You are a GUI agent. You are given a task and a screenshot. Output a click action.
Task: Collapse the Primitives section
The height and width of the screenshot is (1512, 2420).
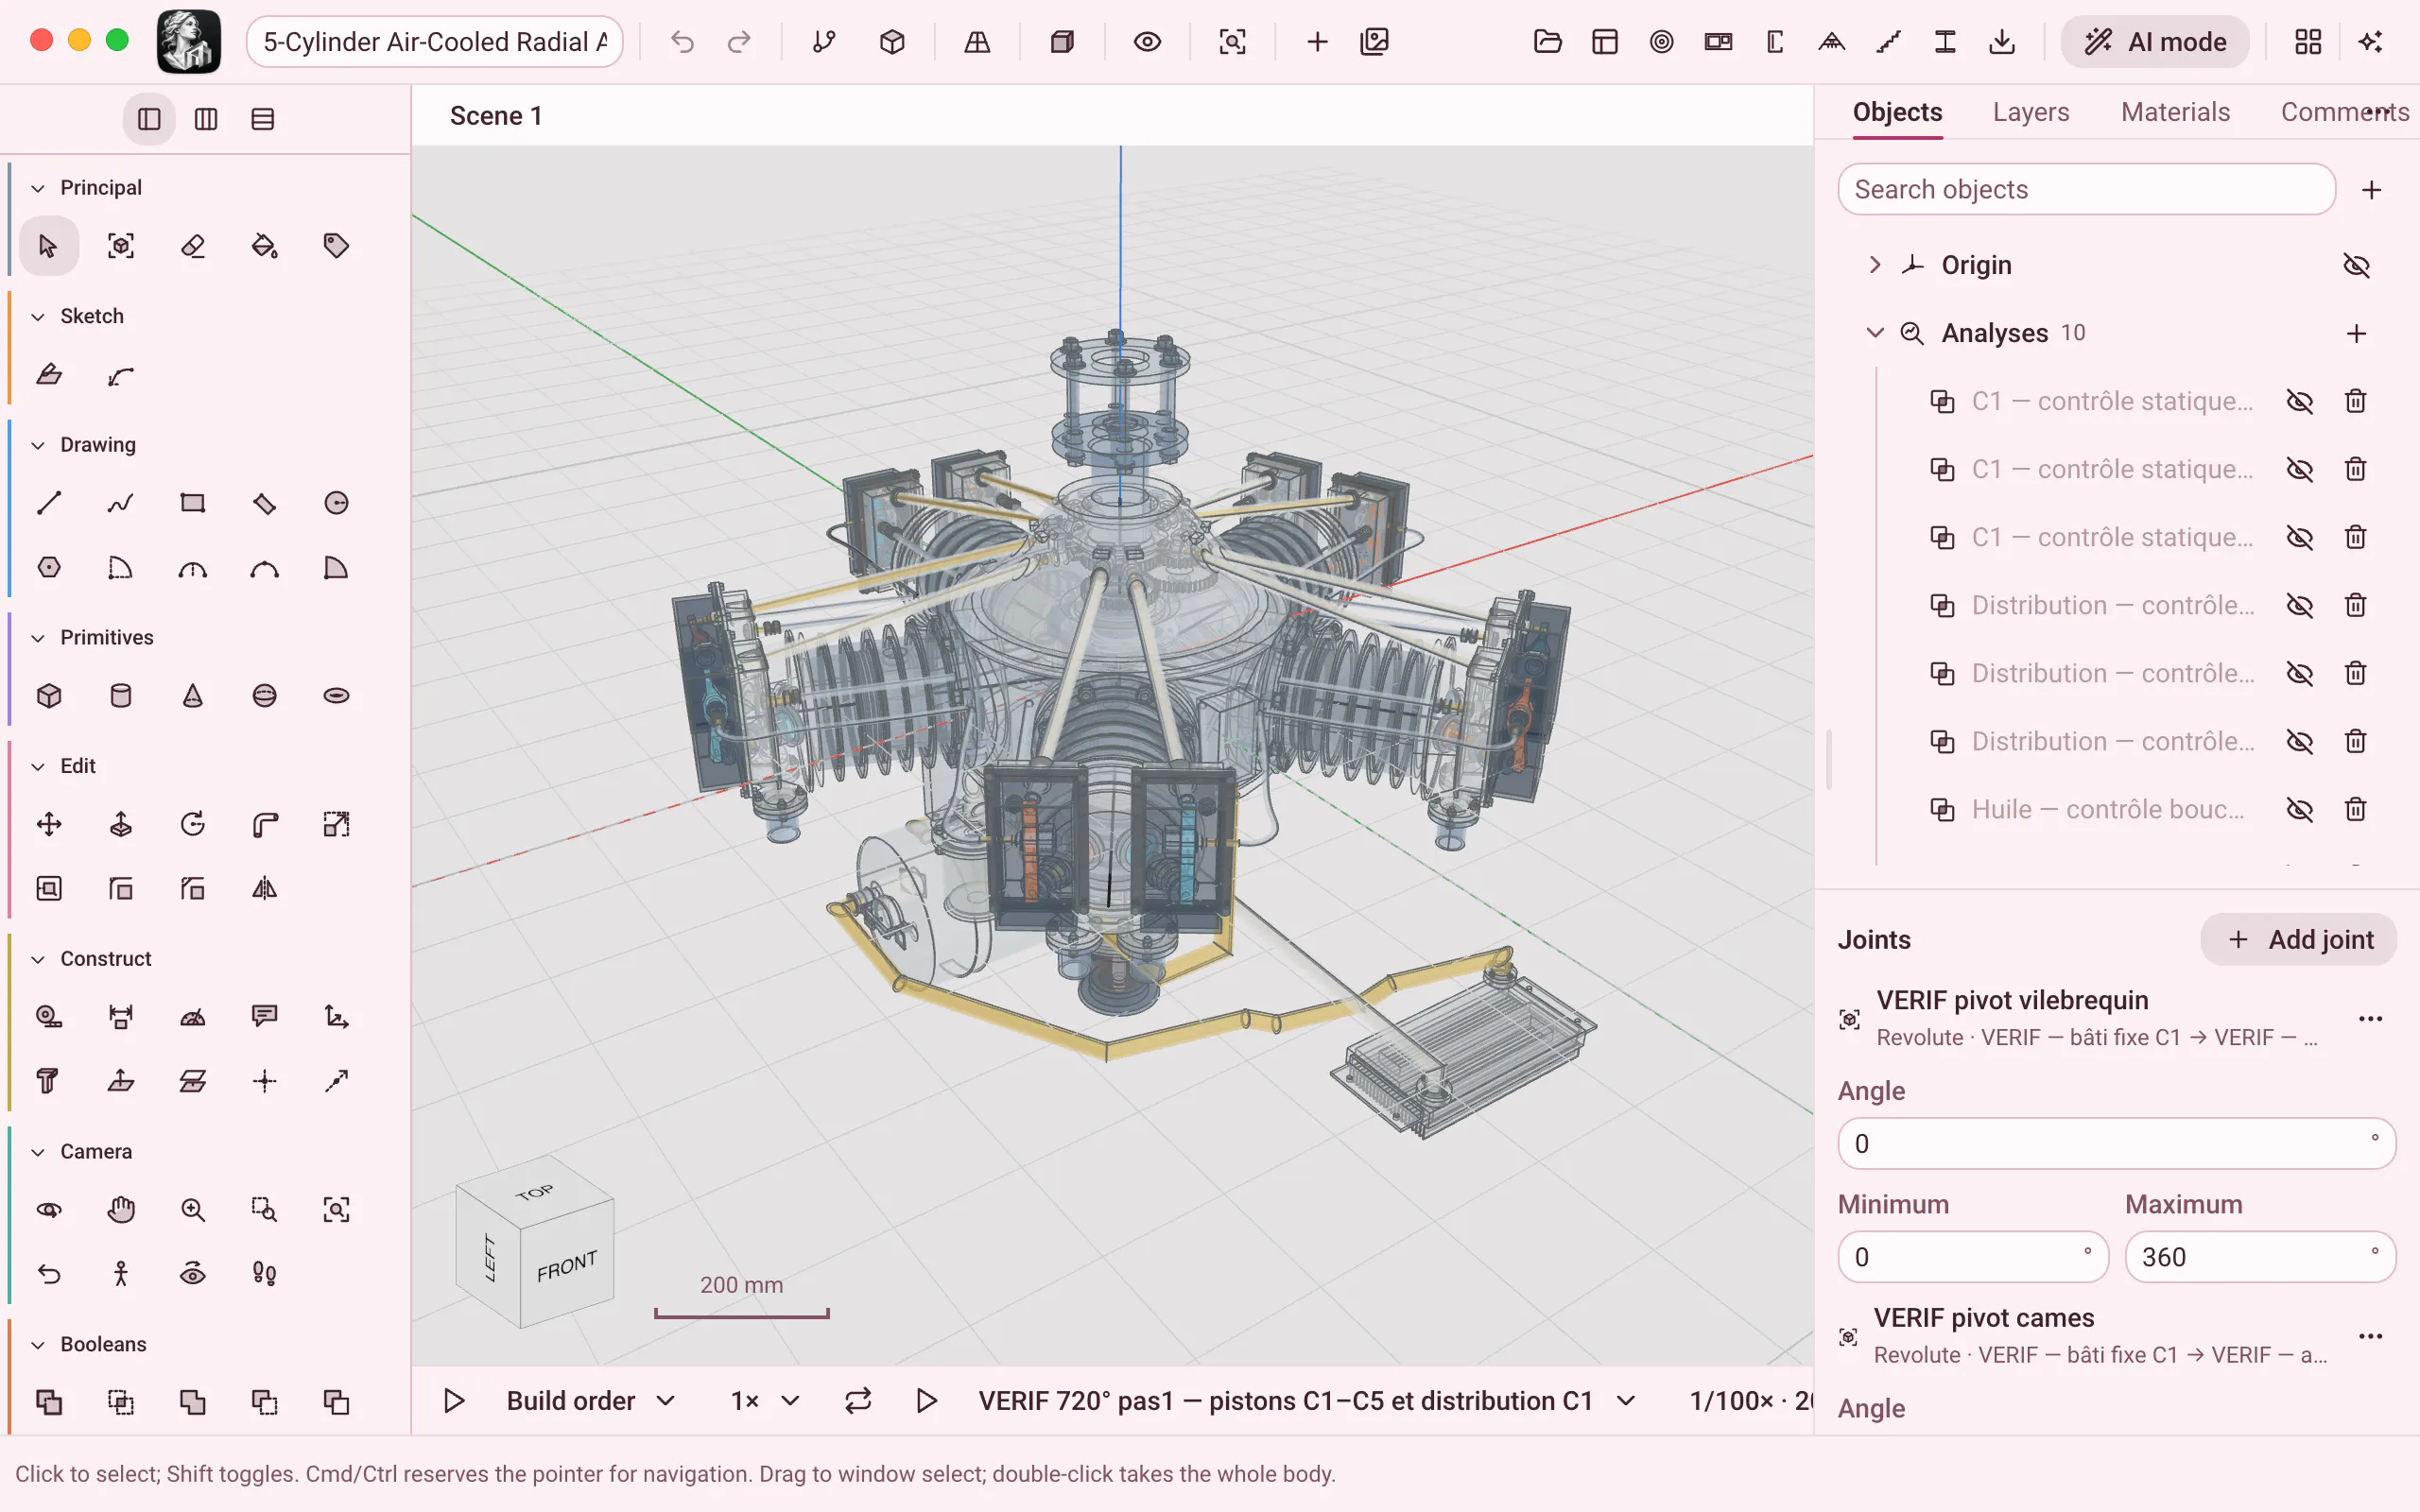pos(38,638)
